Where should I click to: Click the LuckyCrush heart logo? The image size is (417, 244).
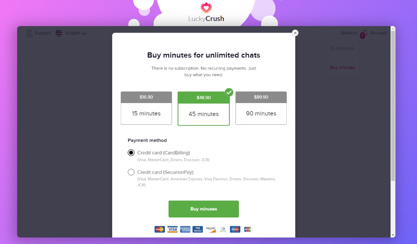coord(206,8)
